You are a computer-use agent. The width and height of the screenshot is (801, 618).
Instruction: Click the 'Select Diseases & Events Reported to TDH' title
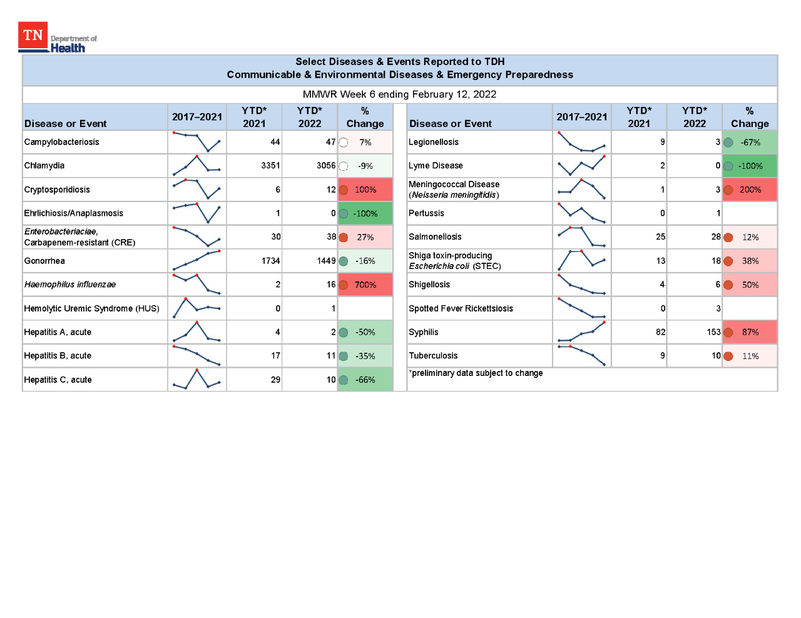[400, 61]
